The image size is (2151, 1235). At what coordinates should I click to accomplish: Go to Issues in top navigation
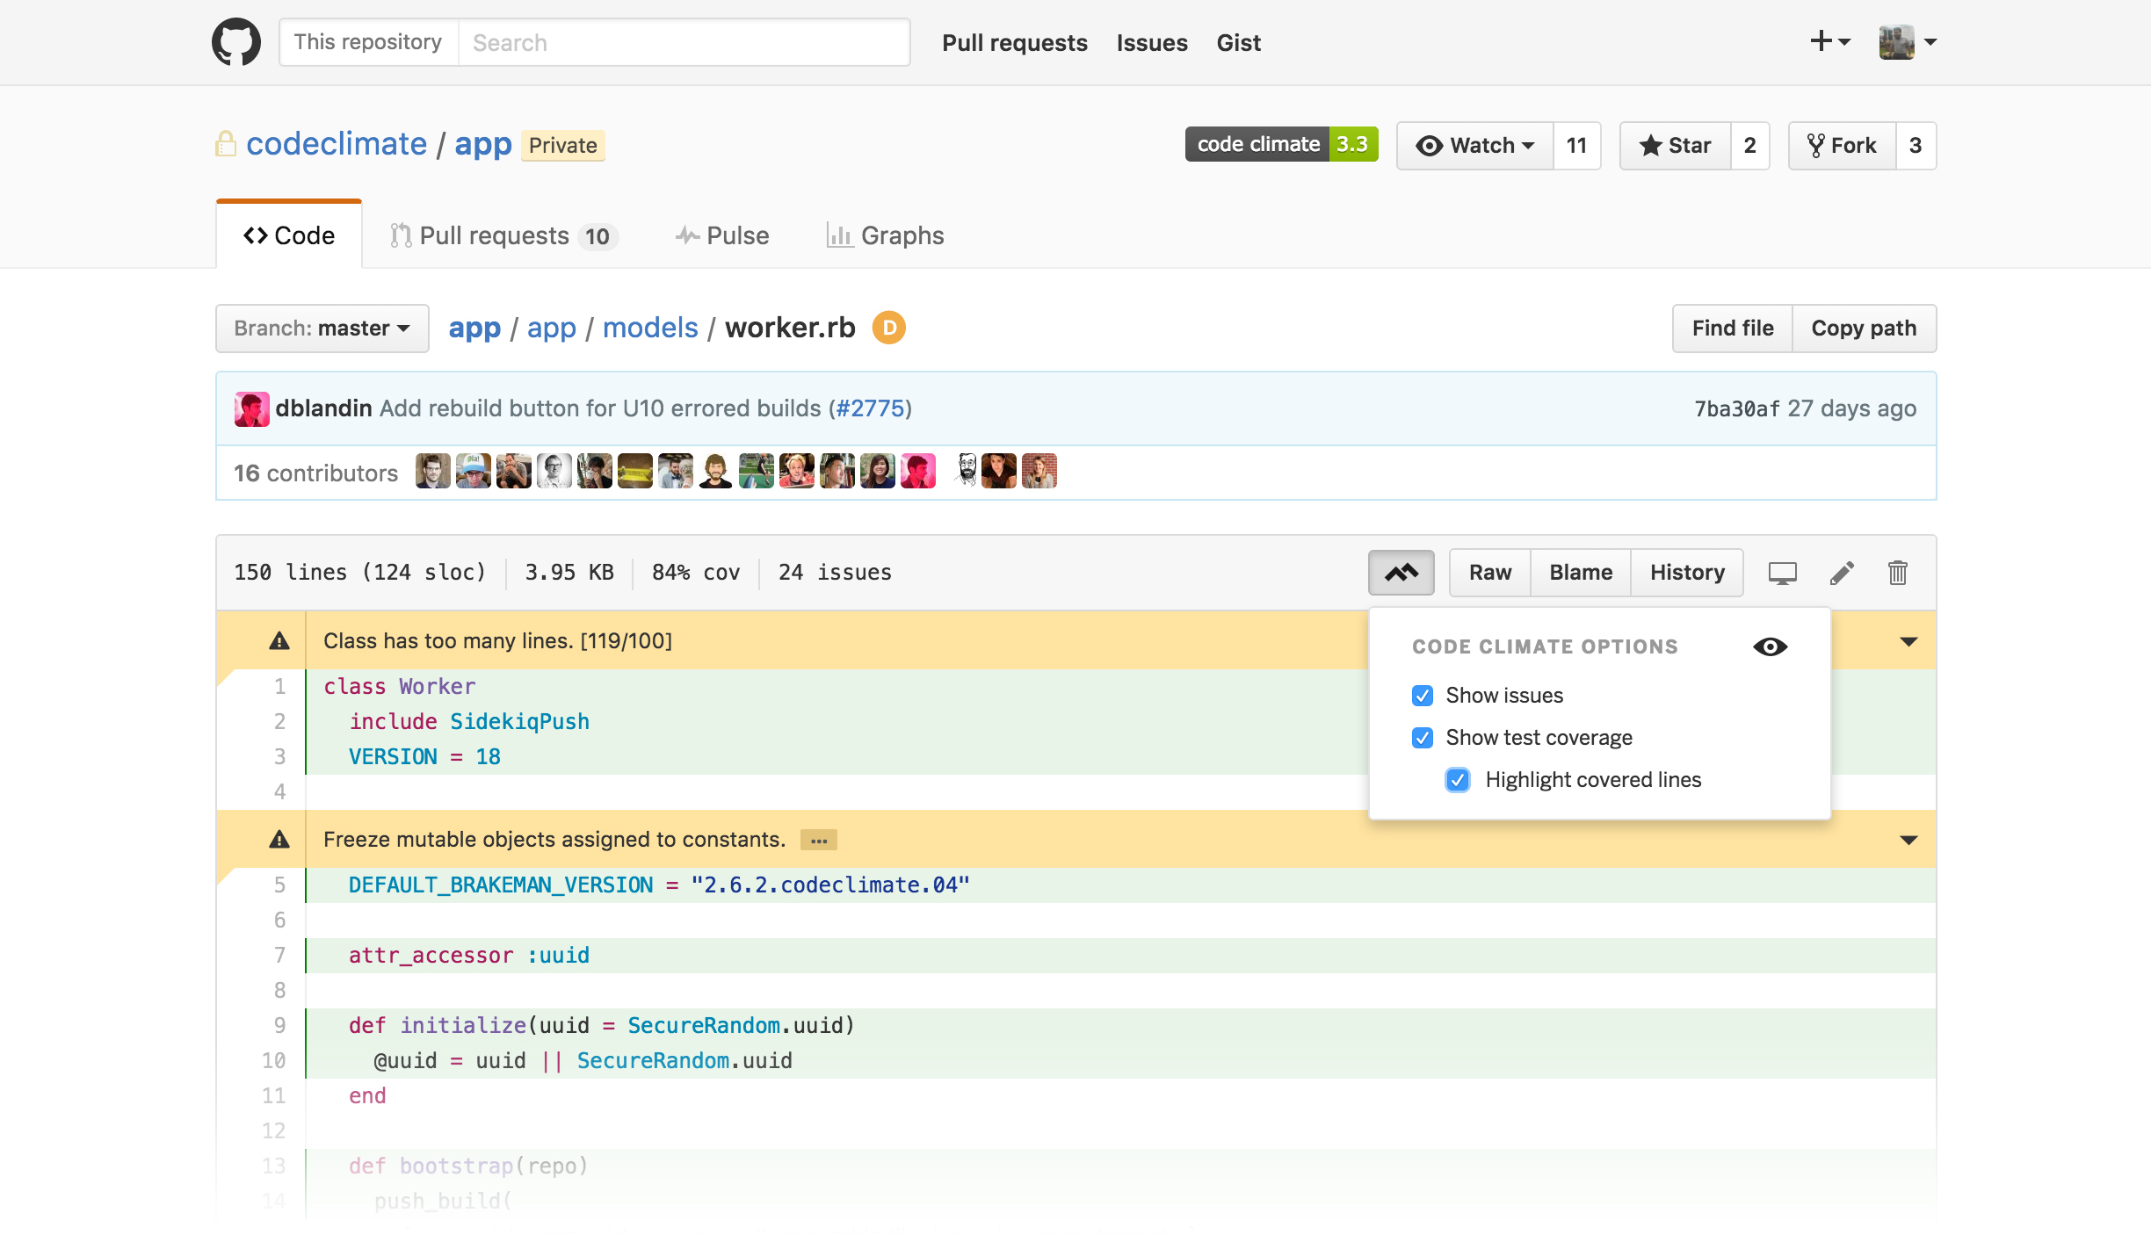pyautogui.click(x=1152, y=42)
